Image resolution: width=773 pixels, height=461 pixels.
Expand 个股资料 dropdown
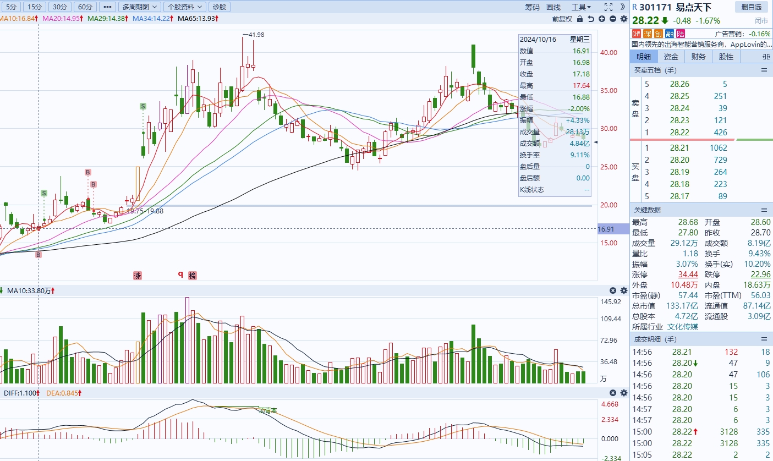[x=185, y=7]
